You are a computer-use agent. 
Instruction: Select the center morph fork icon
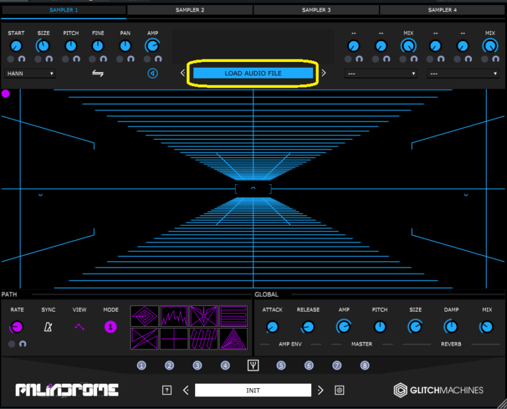click(253, 365)
